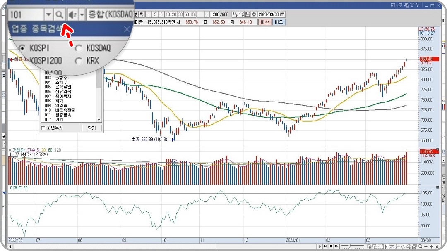Enable the 화면유지 checkbox
Image resolution: width=447 pixels, height=251 pixels.
click(x=43, y=128)
